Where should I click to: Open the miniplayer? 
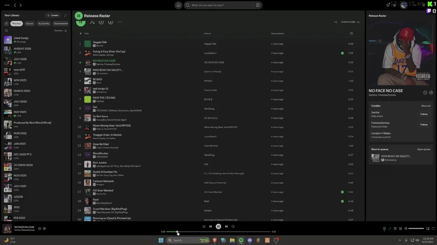click(x=428, y=228)
